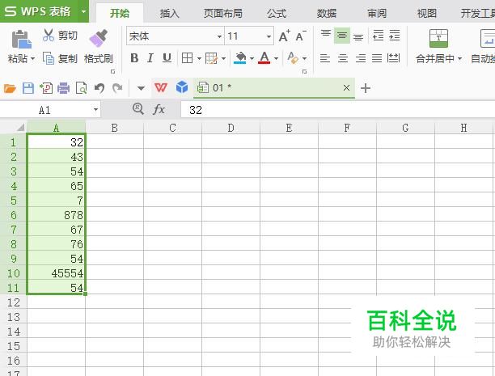Click the Merge and Center icon

[x=438, y=38]
